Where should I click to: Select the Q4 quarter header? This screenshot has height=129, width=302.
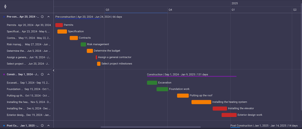[170, 10]
